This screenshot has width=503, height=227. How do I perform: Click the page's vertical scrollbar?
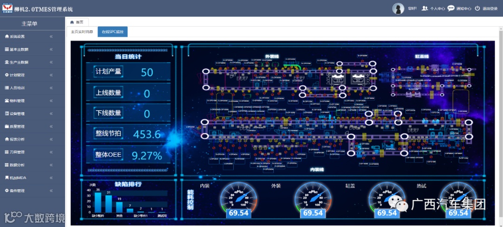click(x=501, y=125)
